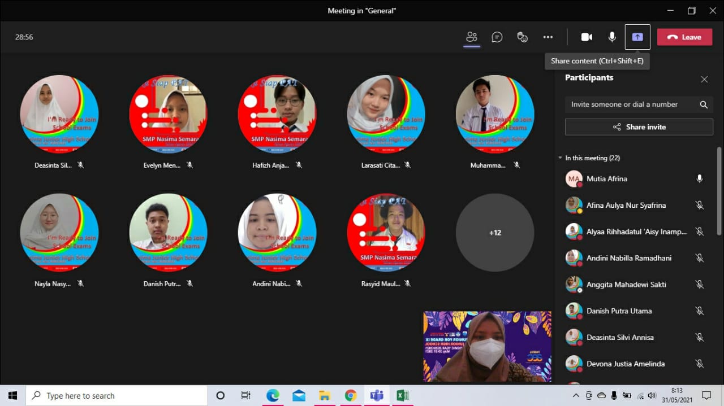The height and width of the screenshot is (406, 724).
Task: Open Excel from the taskbar
Action: 402,395
